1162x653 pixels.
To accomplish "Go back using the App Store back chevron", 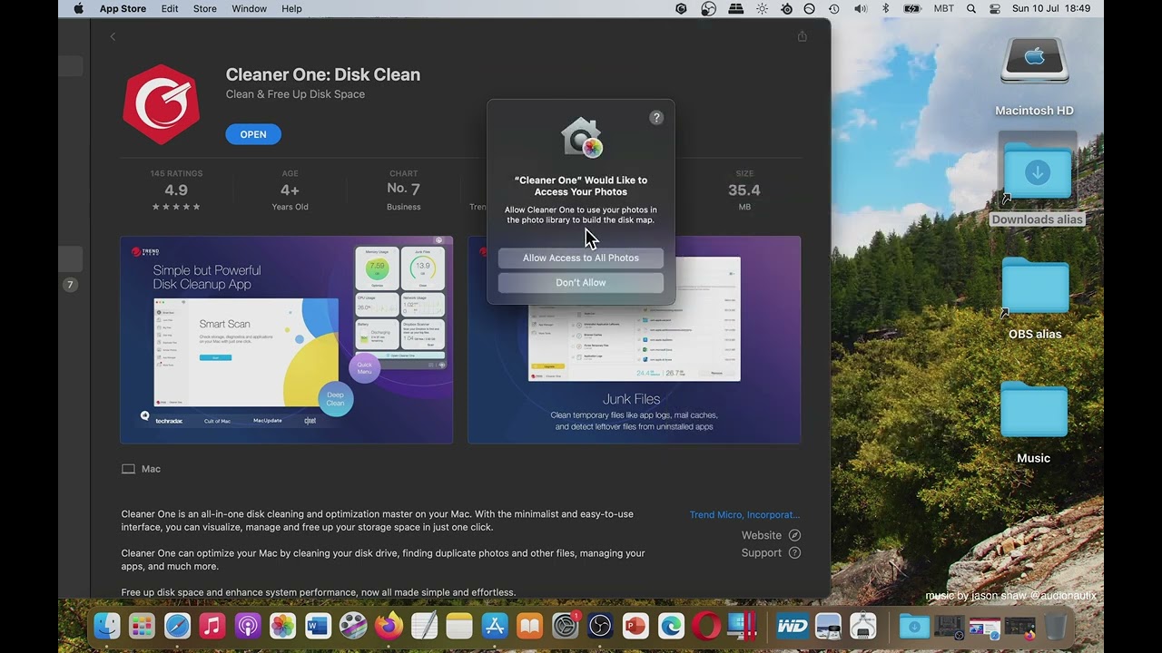I will click(113, 36).
